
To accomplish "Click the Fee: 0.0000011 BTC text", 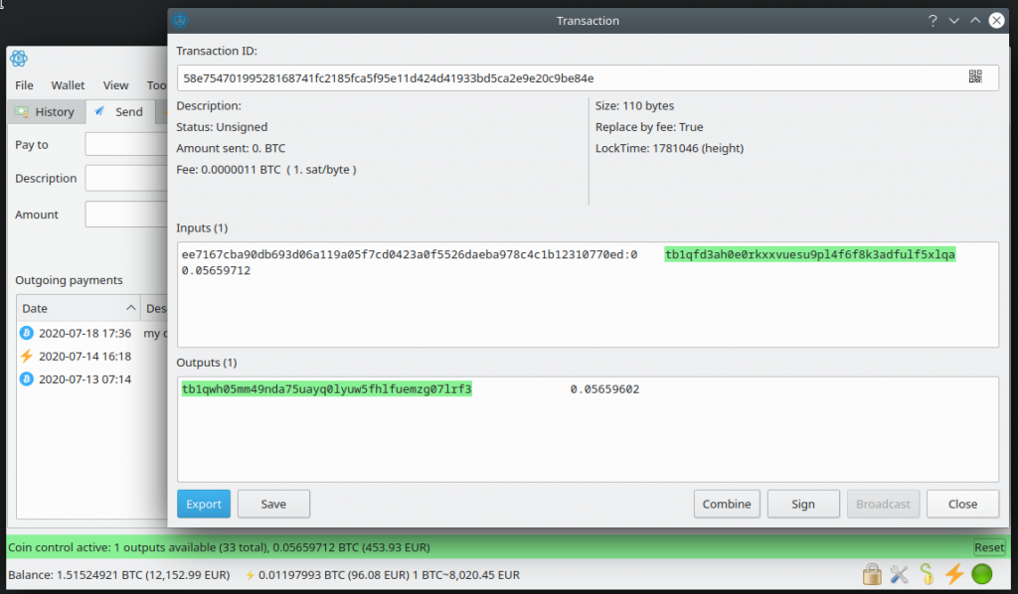I will point(266,170).
